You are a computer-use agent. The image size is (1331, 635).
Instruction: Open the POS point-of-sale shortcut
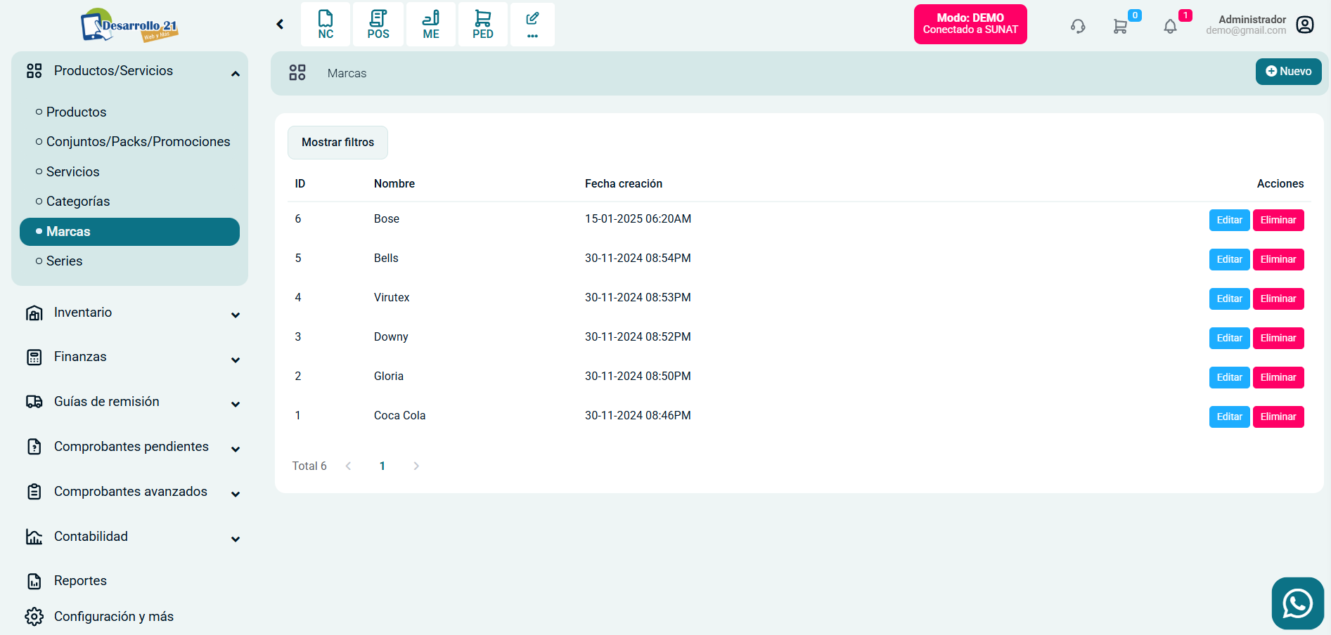click(x=378, y=25)
